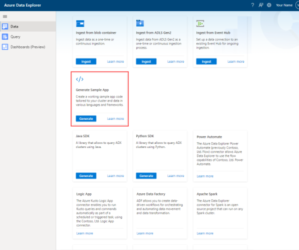The height and width of the screenshot is (250, 299).
Task: Click the Ingest from blob container heading
Action: (x=96, y=33)
